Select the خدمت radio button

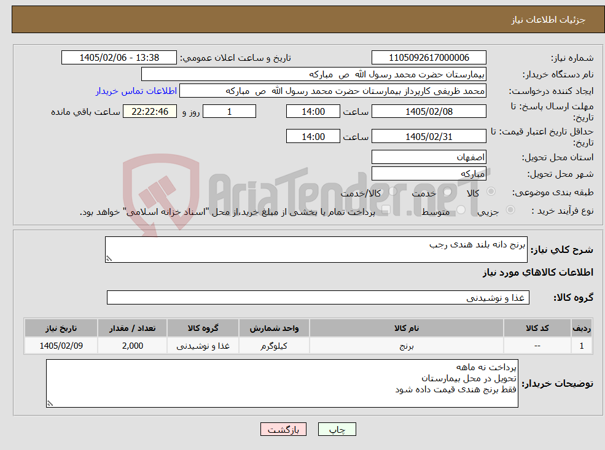448,192
